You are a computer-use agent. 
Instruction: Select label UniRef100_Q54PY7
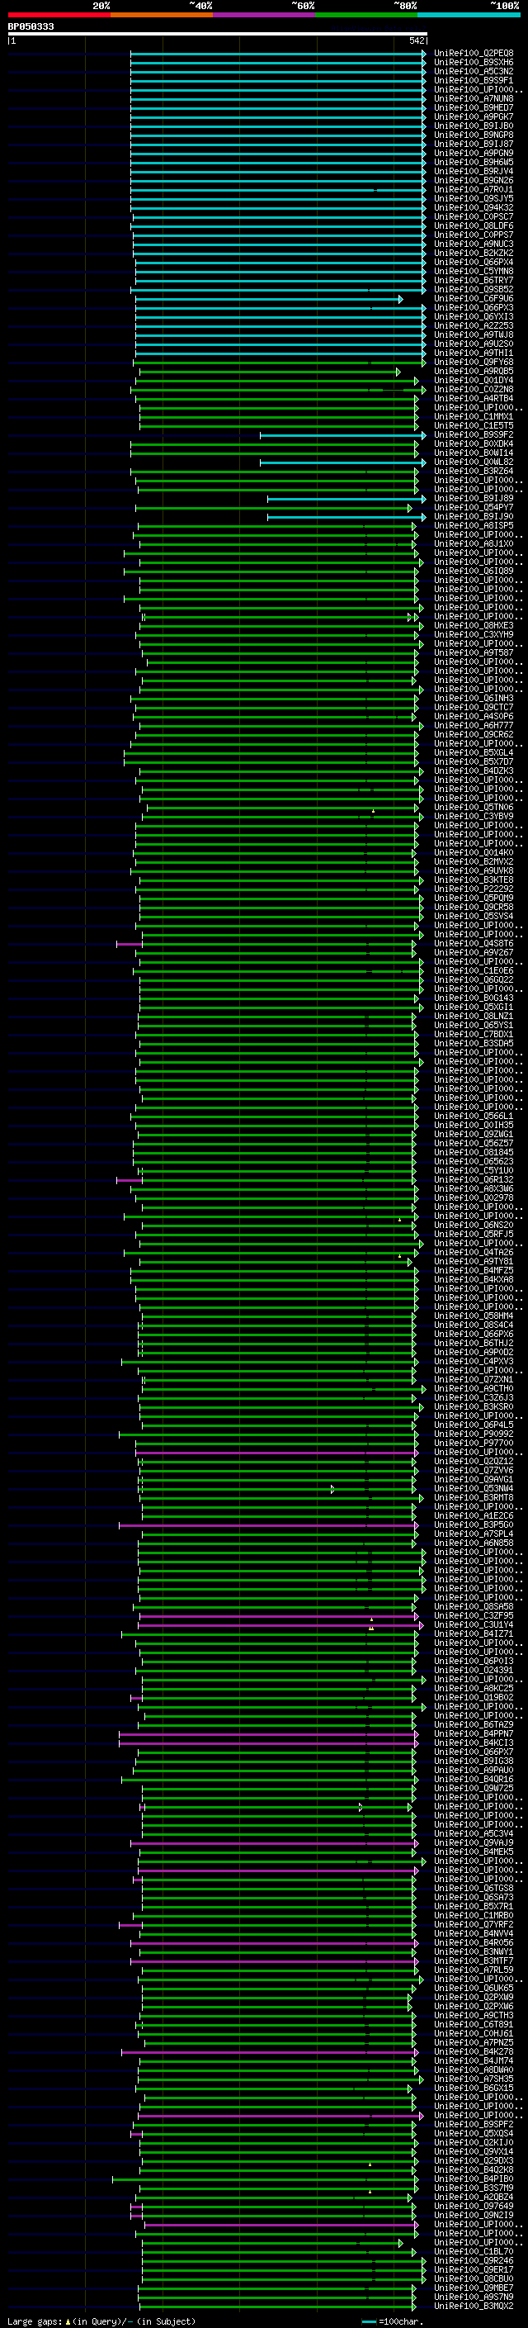click(474, 508)
